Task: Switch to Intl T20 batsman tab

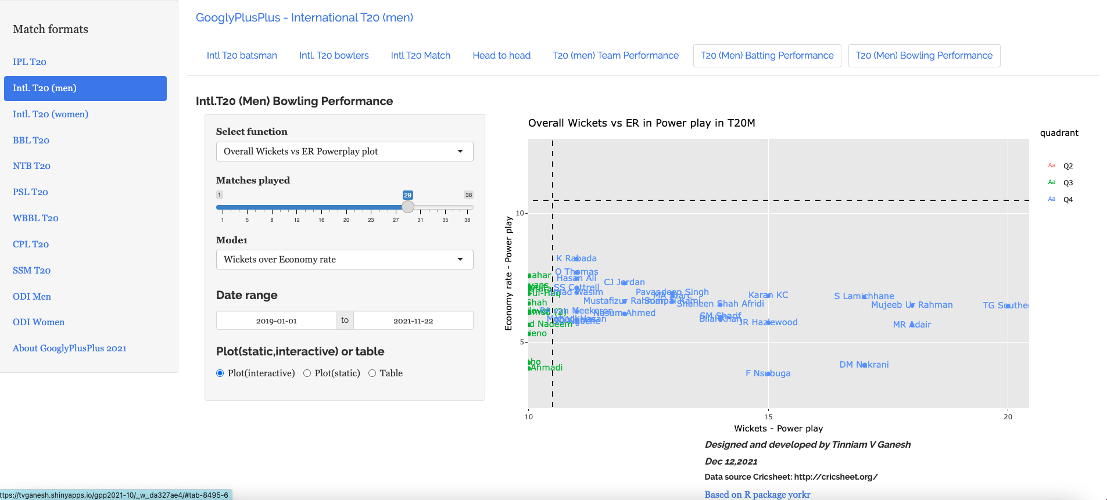Action: 242,56
